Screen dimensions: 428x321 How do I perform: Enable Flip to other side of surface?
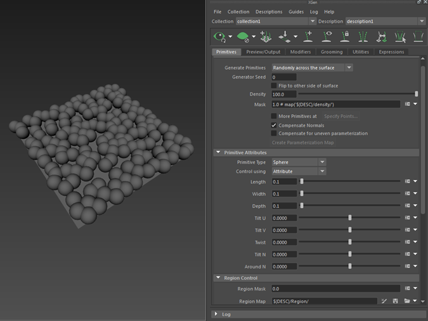click(x=274, y=86)
